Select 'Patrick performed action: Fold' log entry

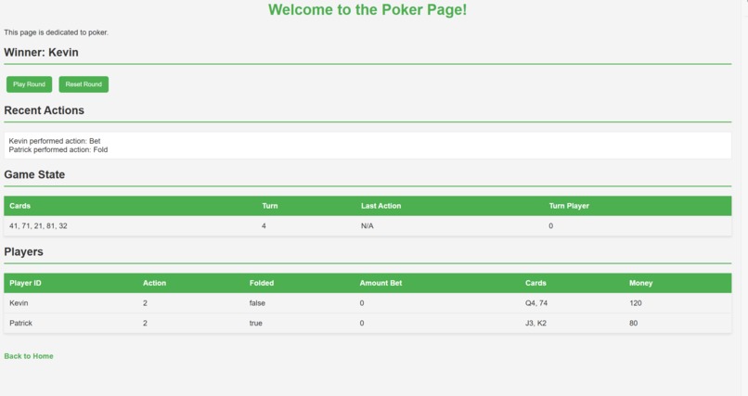point(58,149)
